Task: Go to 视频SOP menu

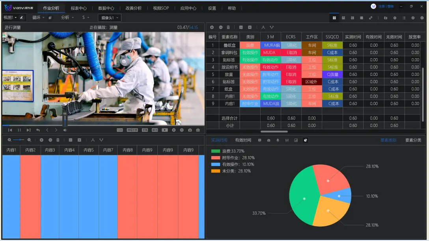Action: [x=161, y=8]
